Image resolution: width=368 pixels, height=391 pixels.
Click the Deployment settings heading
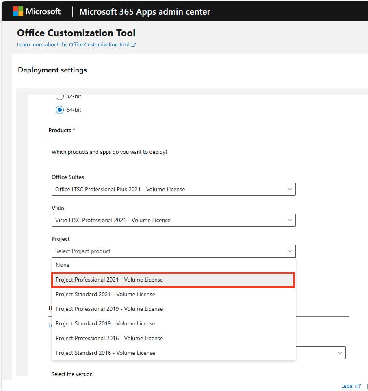52,70
